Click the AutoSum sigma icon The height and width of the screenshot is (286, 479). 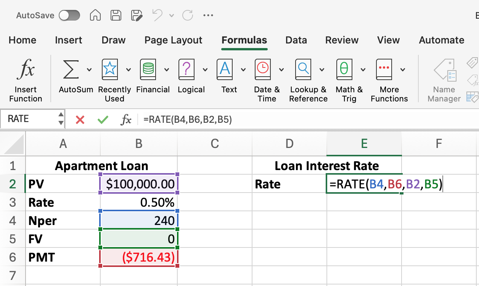click(71, 69)
